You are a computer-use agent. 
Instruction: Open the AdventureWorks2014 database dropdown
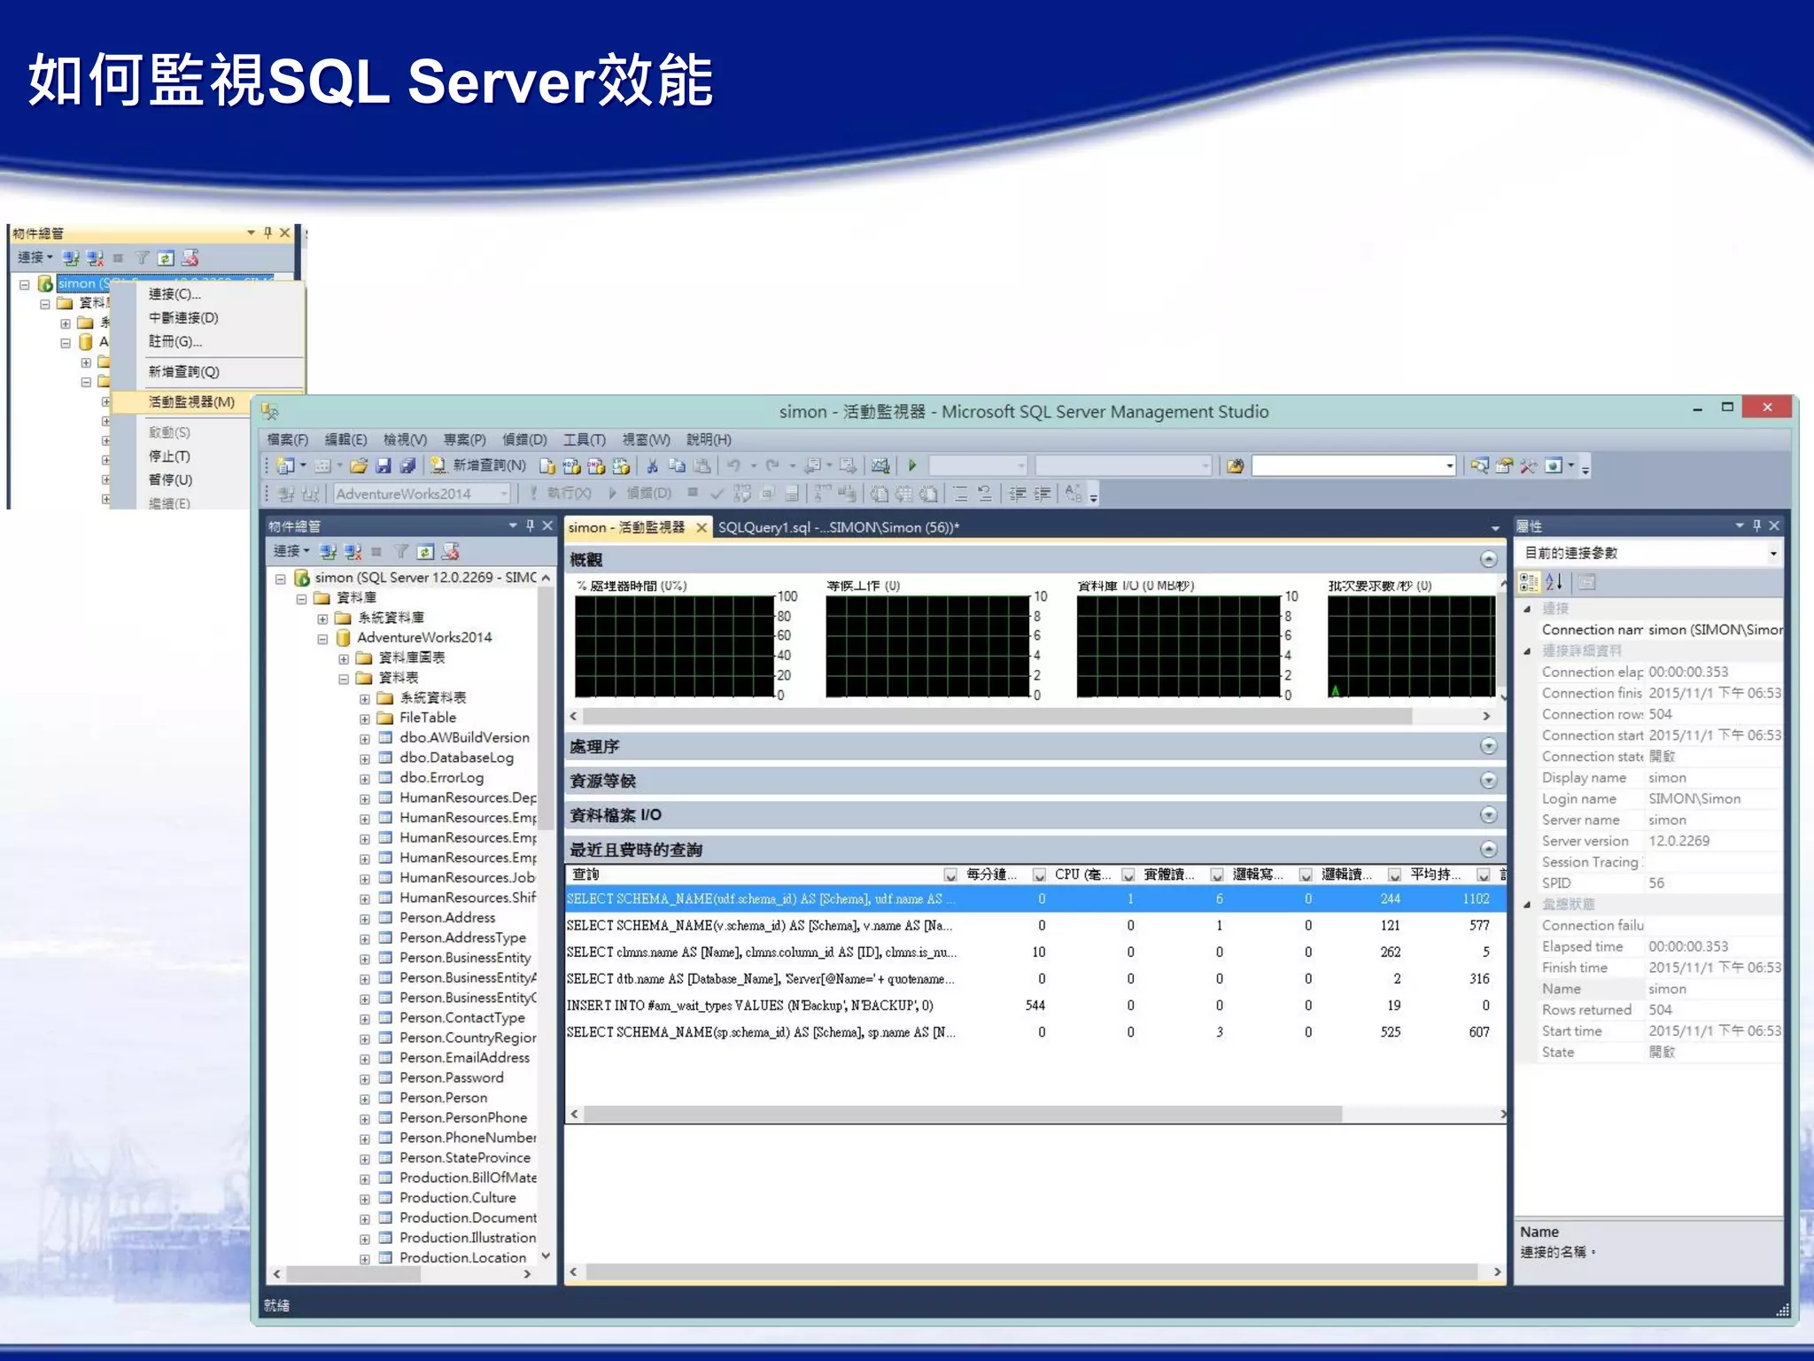tap(503, 494)
